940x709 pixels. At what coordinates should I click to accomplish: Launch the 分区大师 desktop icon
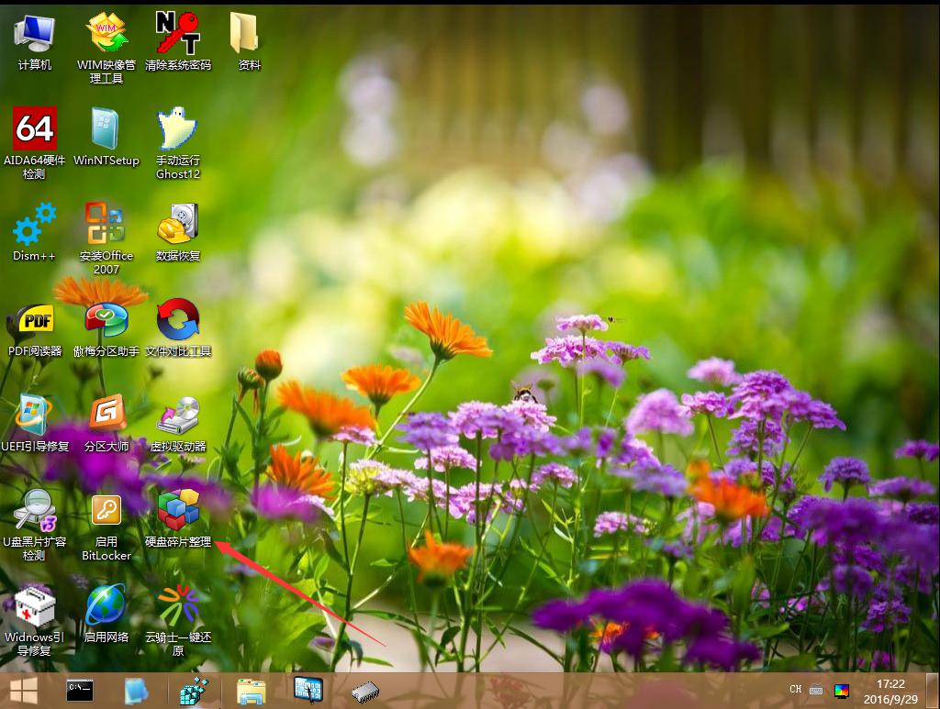click(x=106, y=415)
